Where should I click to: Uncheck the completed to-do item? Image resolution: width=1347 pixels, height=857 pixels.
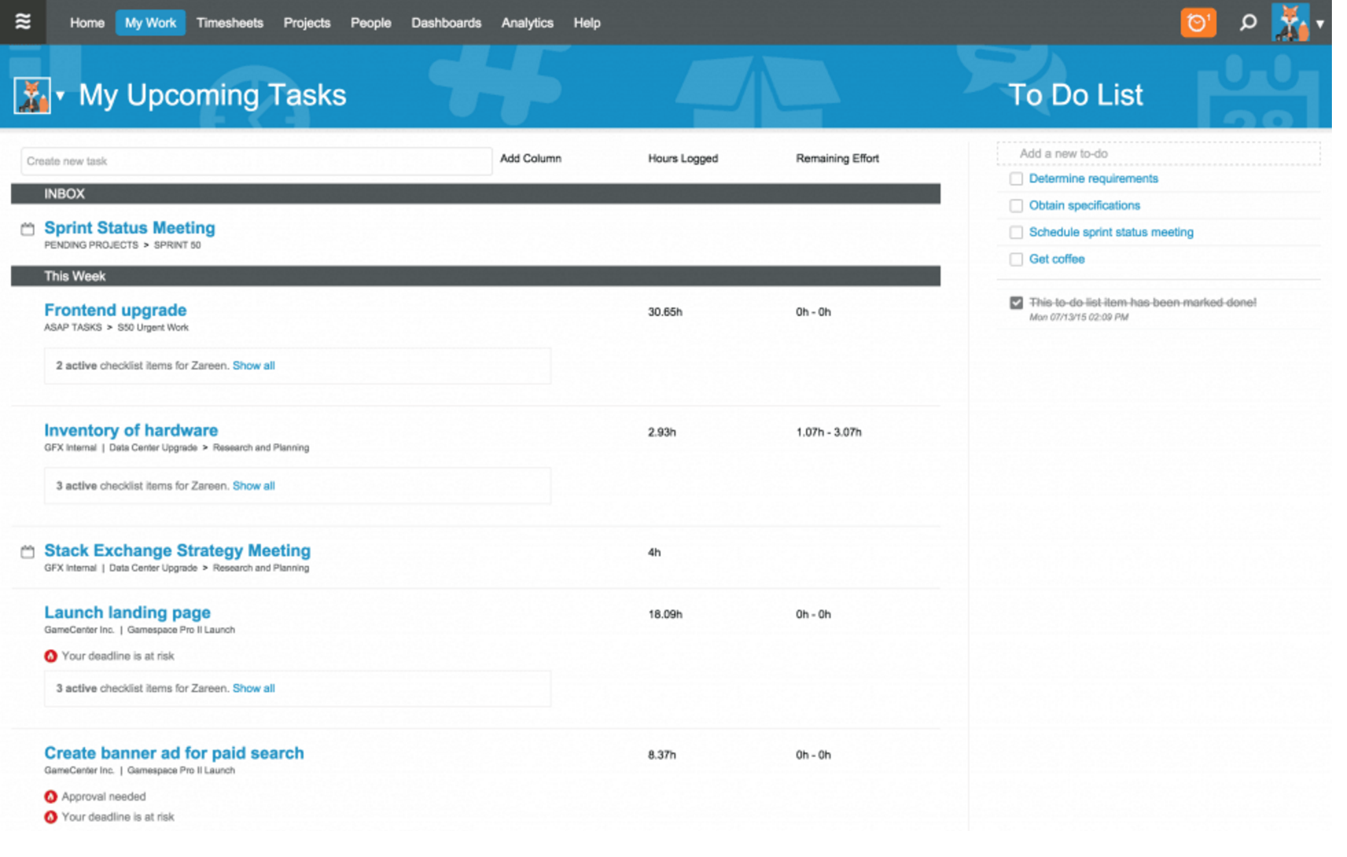tap(1016, 303)
